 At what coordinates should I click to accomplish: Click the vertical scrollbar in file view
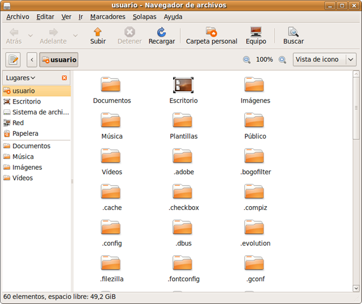pyautogui.click(x=356, y=108)
